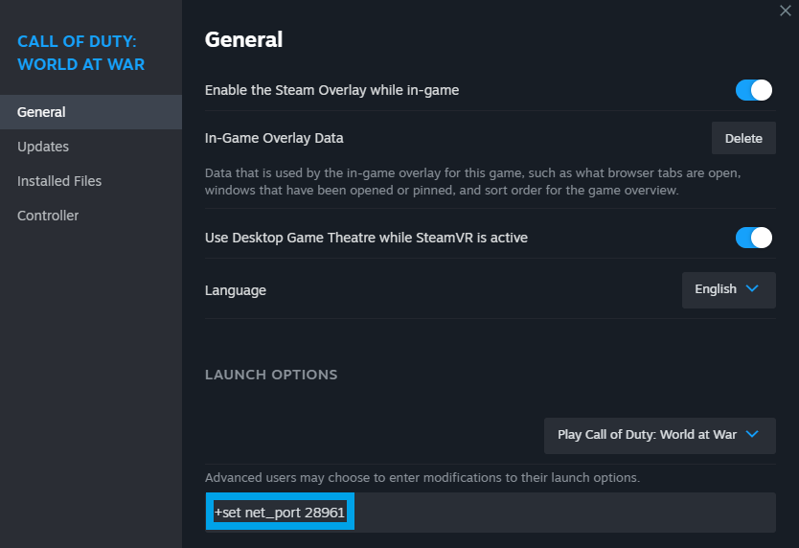The width and height of the screenshot is (799, 548).
Task: Switch to the General tab in sidebar
Action: [42, 112]
